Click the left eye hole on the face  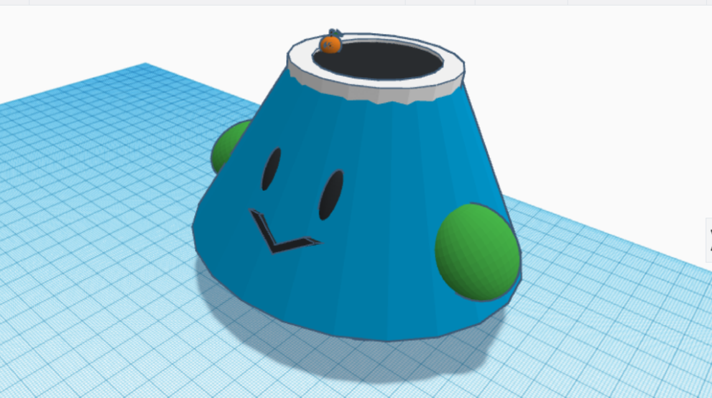coord(270,169)
